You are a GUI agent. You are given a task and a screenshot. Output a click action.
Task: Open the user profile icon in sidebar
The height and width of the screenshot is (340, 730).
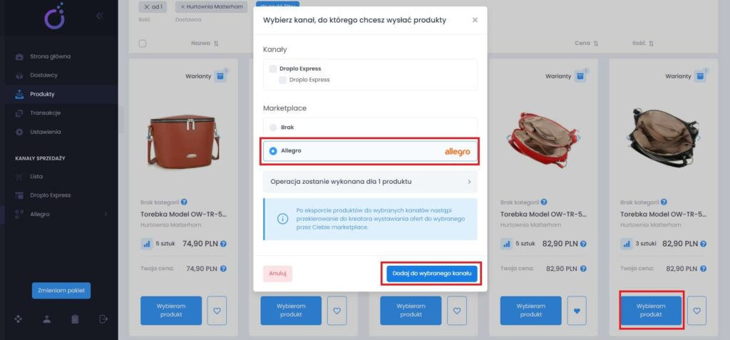(x=46, y=319)
